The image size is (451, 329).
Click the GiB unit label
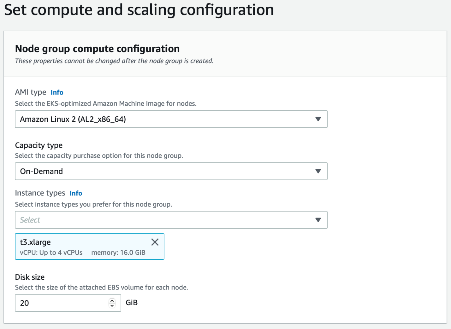[132, 303]
